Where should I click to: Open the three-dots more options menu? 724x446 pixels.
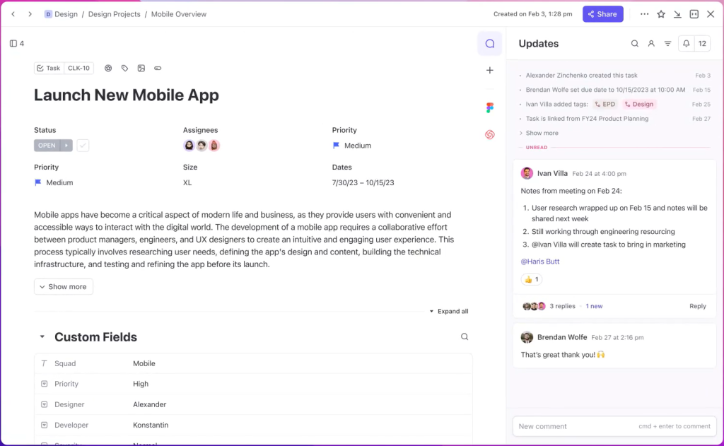coord(644,14)
